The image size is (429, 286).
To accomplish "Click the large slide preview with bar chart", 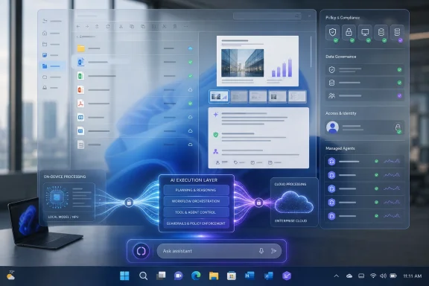I will coord(258,61).
